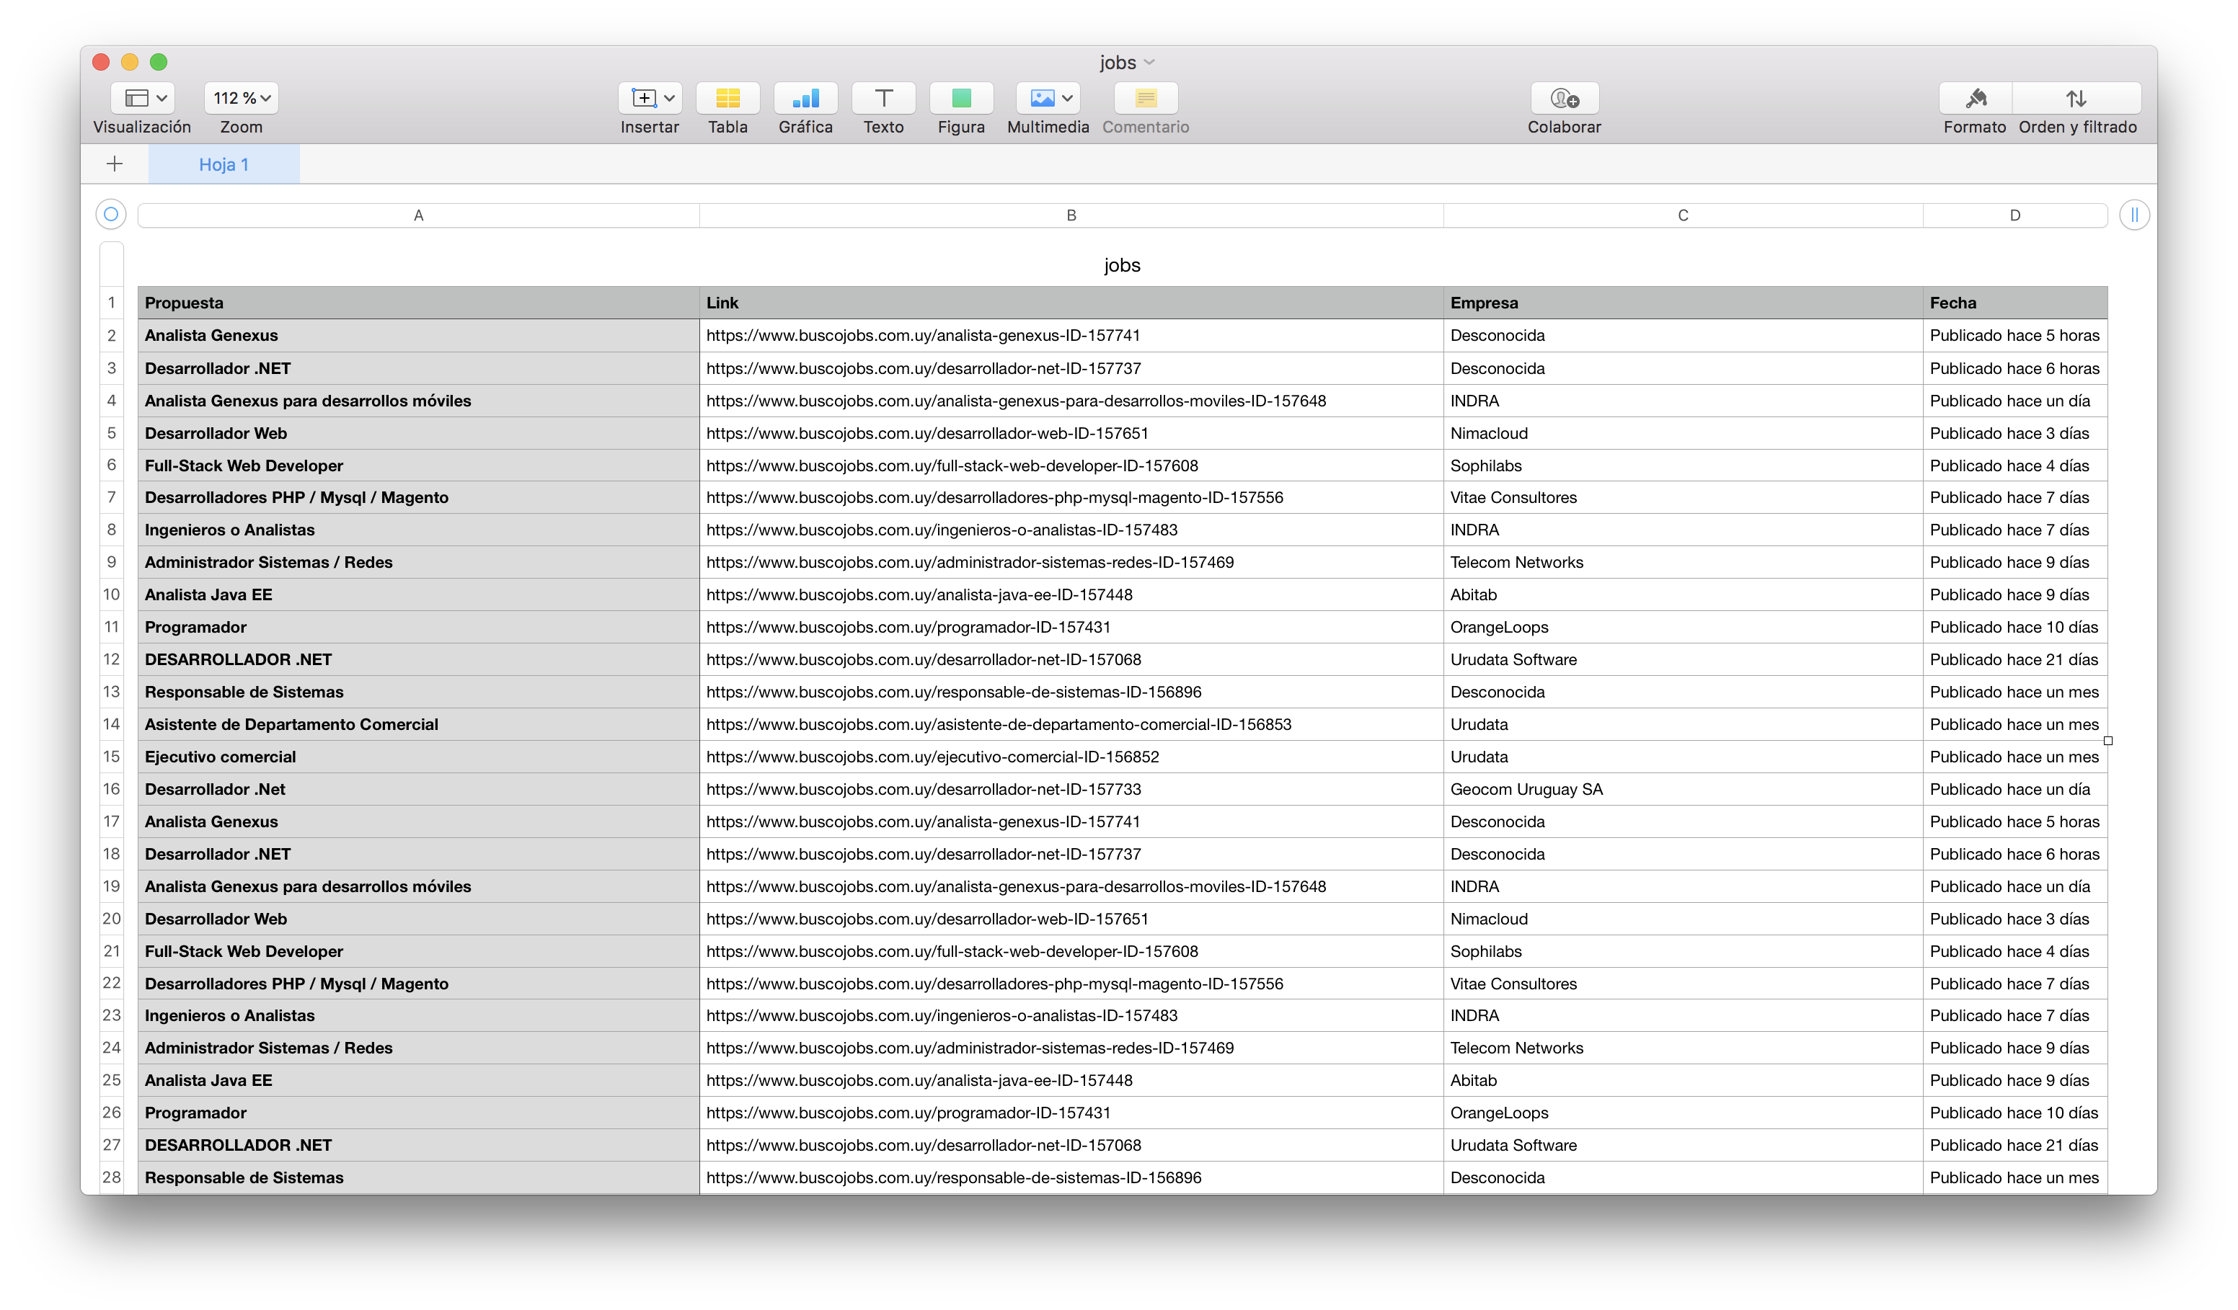This screenshot has width=2238, height=1310.
Task: Add a Figura shape
Action: [x=961, y=97]
